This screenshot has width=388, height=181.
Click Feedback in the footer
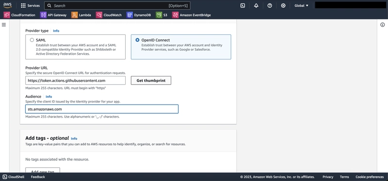pos(38,177)
